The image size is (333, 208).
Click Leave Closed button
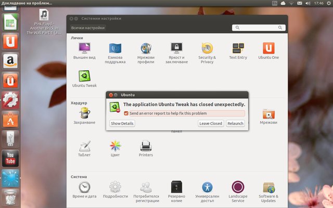point(211,123)
